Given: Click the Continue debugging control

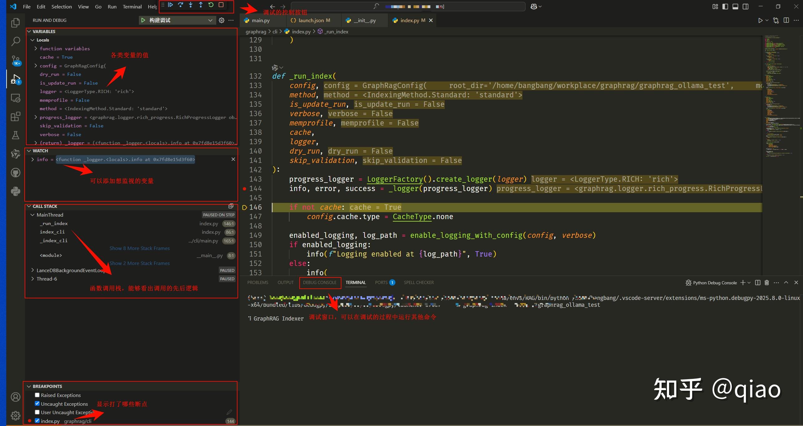Looking at the screenshot, I should pyautogui.click(x=171, y=5).
